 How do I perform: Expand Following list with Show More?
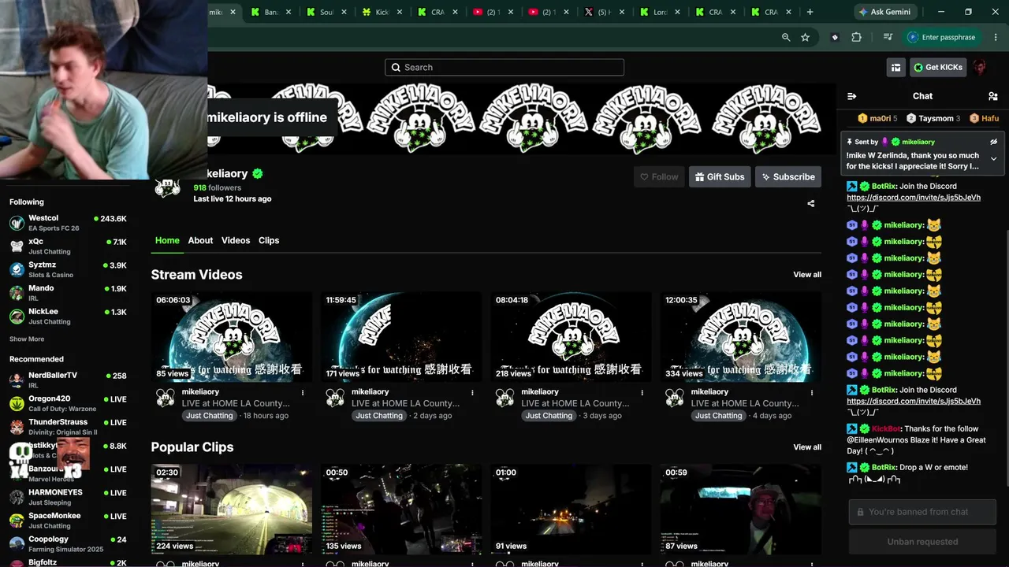coord(27,339)
